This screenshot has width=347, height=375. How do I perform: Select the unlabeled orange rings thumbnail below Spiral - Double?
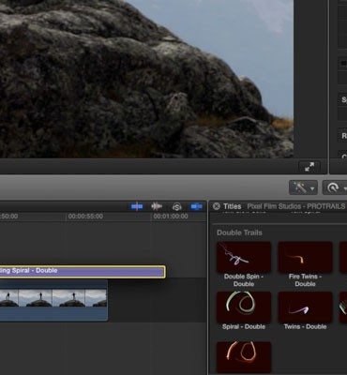[x=244, y=357]
